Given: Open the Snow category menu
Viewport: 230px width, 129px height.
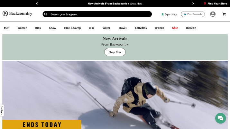Looking at the screenshot, I should 52,28.
